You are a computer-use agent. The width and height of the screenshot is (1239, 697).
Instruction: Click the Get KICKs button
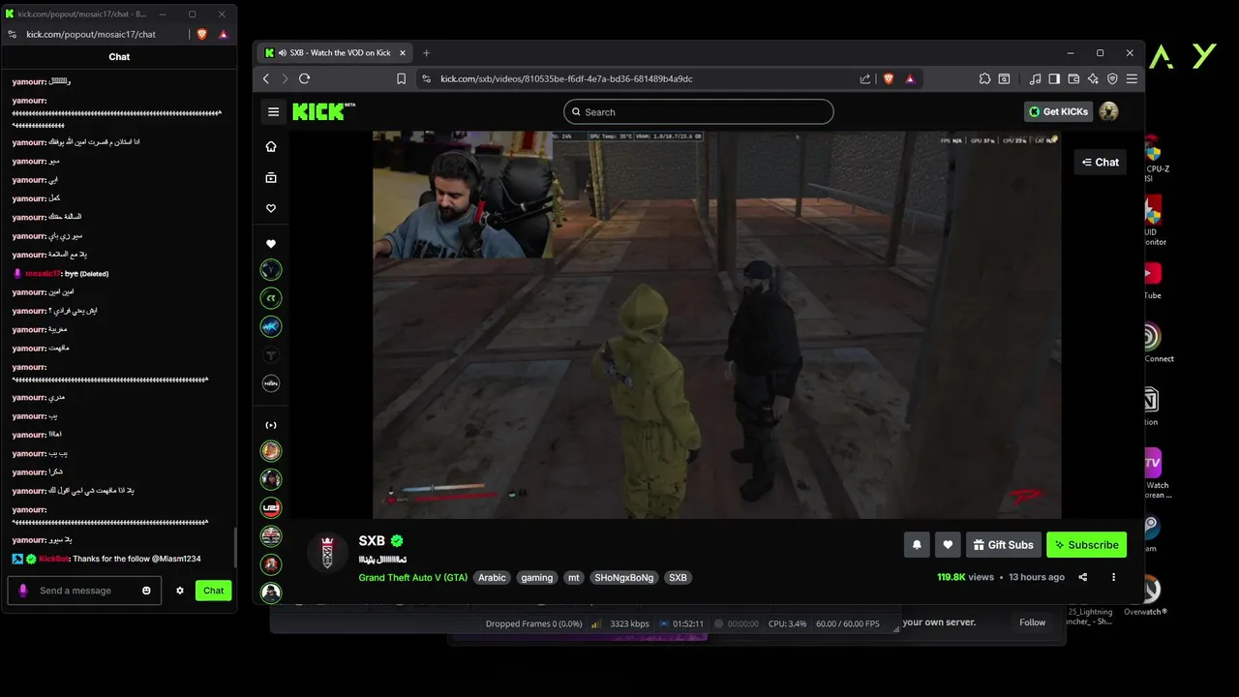tap(1058, 111)
